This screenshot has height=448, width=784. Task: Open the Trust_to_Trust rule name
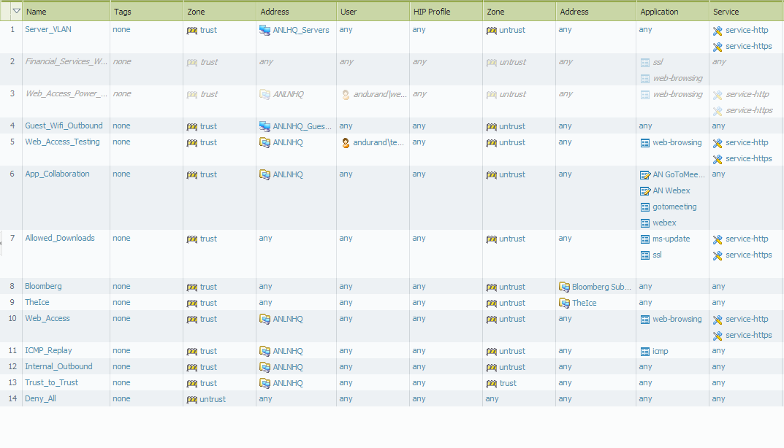coord(51,382)
